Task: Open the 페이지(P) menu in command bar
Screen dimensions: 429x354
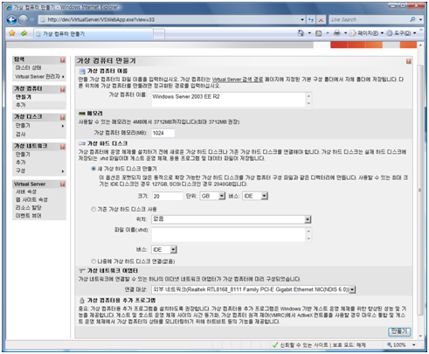Action: click(367, 33)
